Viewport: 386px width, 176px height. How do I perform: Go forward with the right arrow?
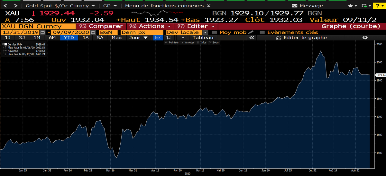click(x=16, y=6)
